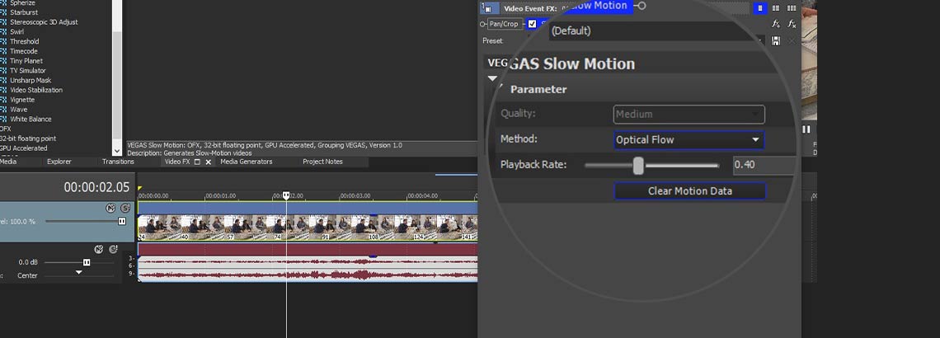The height and width of the screenshot is (338, 940).
Task: Click the audio volume 0.0 dB slider handle
Action: tap(87, 262)
